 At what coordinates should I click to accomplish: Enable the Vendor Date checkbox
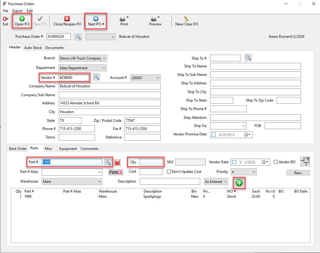click(234, 162)
